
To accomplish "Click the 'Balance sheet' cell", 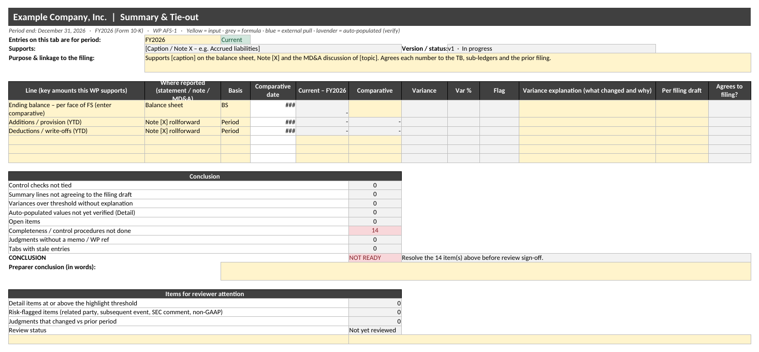I will (x=183, y=109).
